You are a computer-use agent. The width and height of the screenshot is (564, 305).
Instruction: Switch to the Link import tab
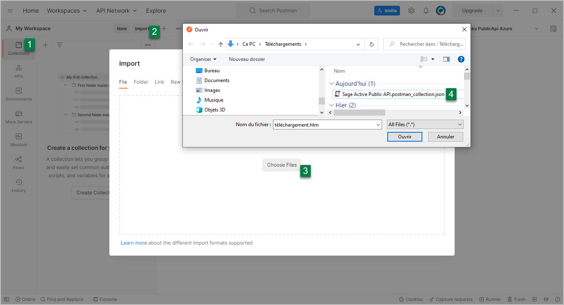pyautogui.click(x=159, y=82)
